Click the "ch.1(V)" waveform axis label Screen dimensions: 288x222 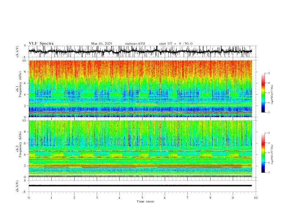point(17,52)
